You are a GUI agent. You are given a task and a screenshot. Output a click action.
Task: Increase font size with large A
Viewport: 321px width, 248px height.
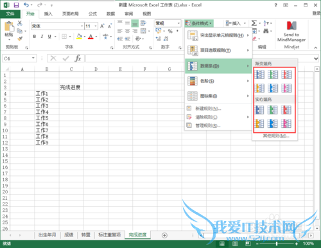click(102, 26)
